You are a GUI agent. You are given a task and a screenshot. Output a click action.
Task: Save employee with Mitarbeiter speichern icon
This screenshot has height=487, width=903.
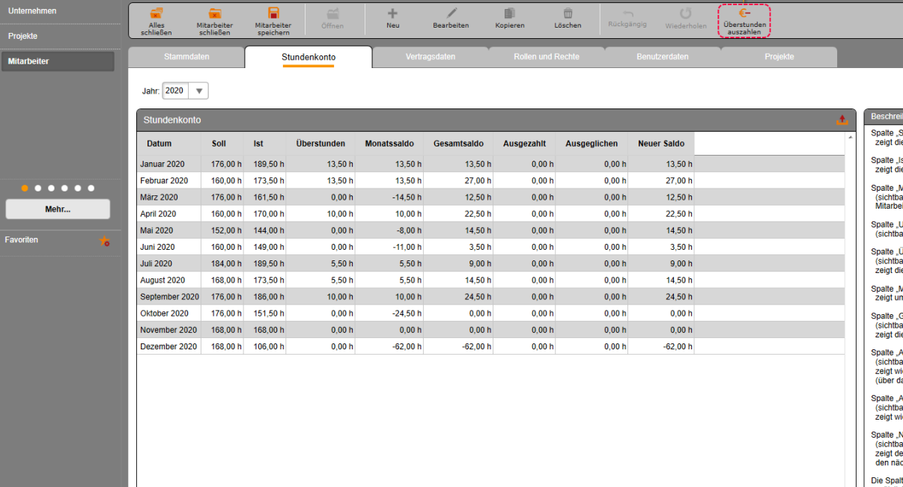click(273, 13)
